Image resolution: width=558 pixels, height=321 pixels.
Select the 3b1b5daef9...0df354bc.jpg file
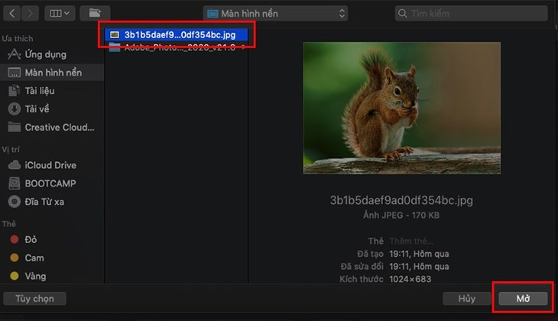point(176,34)
